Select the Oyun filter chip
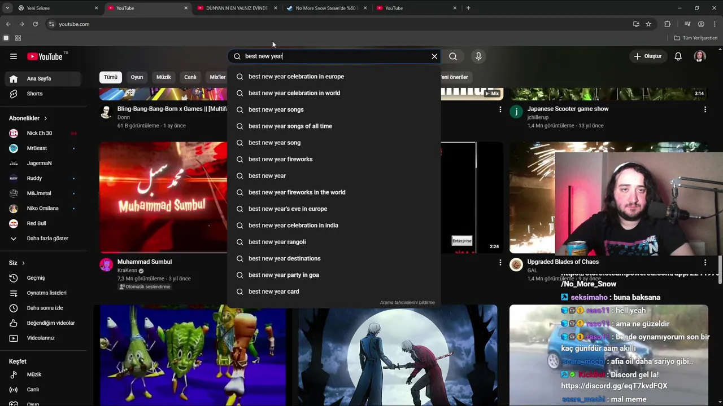723x406 pixels. point(137,77)
